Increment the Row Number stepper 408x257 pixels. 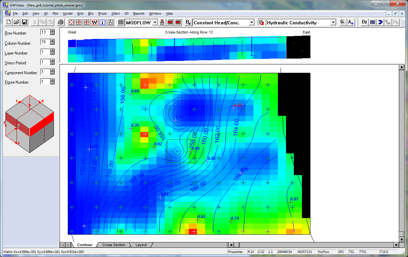tap(52, 31)
